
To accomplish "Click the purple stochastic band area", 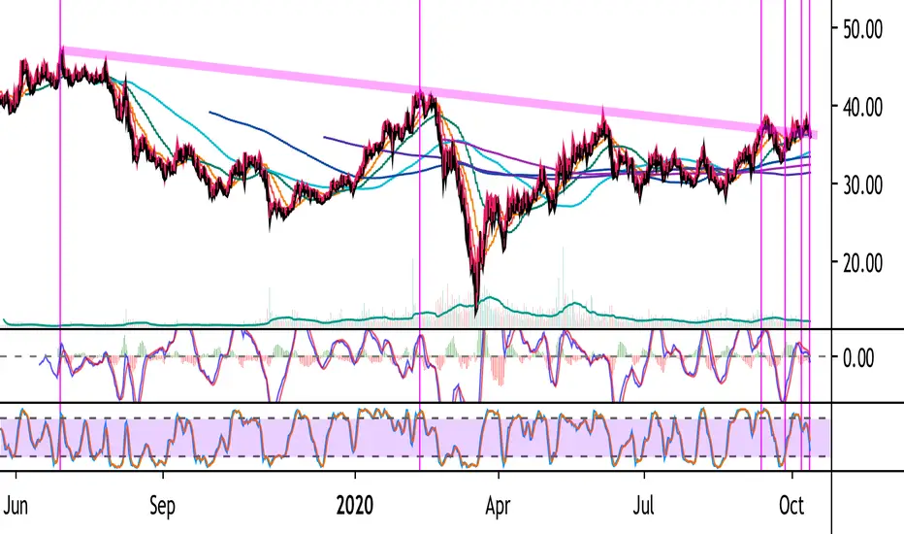I will 415,437.
